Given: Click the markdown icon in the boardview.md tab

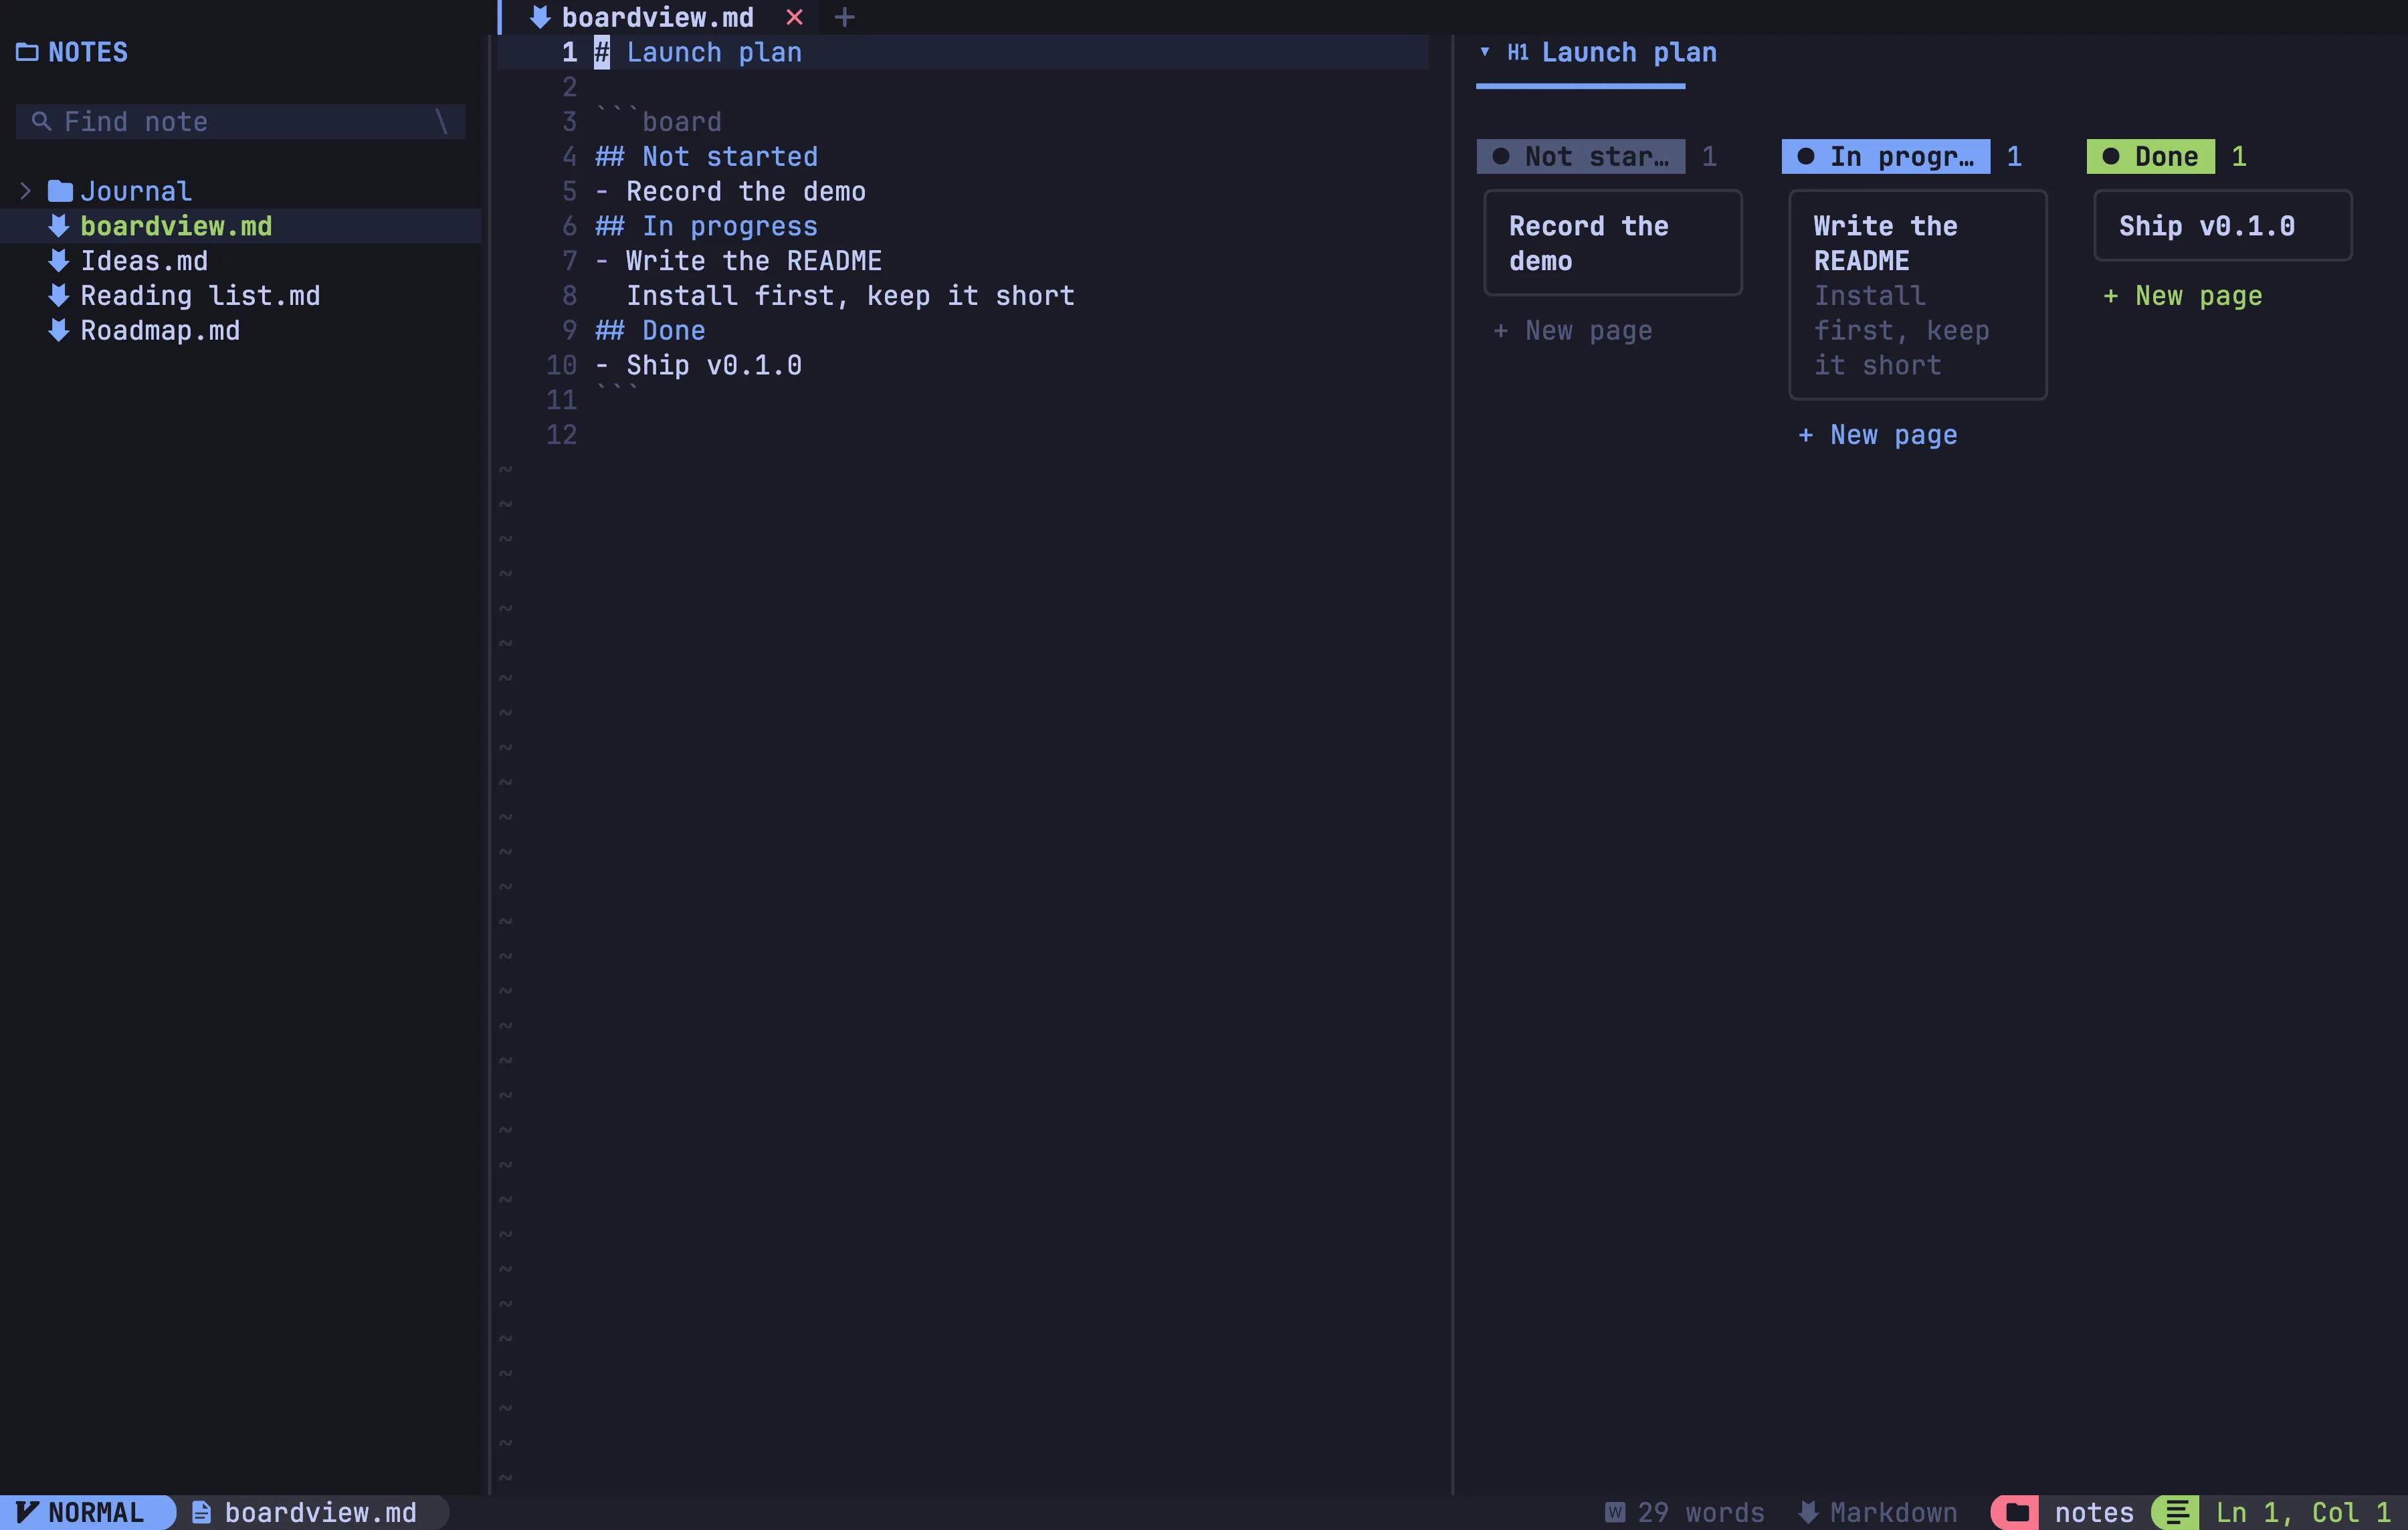Looking at the screenshot, I should coord(540,17).
